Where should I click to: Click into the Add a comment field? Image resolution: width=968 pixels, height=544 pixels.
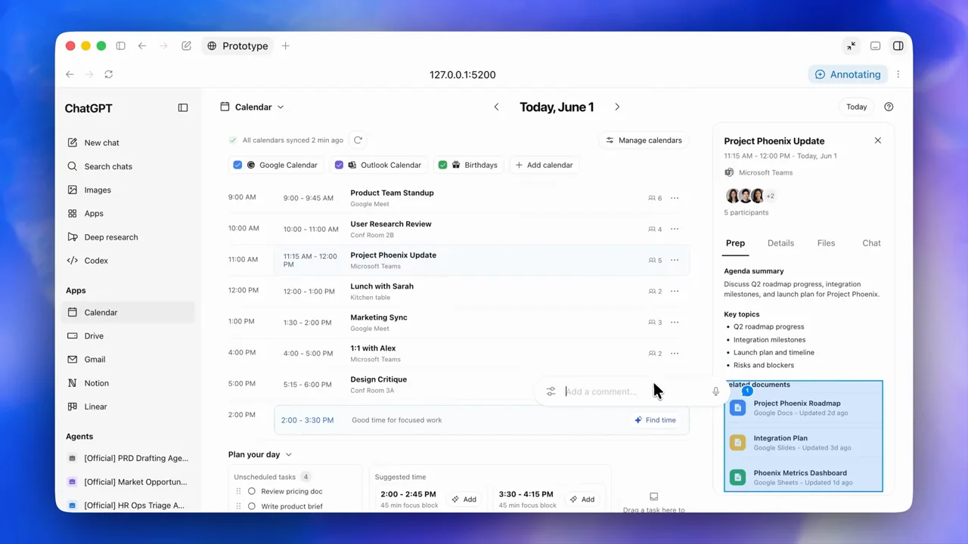click(x=634, y=391)
